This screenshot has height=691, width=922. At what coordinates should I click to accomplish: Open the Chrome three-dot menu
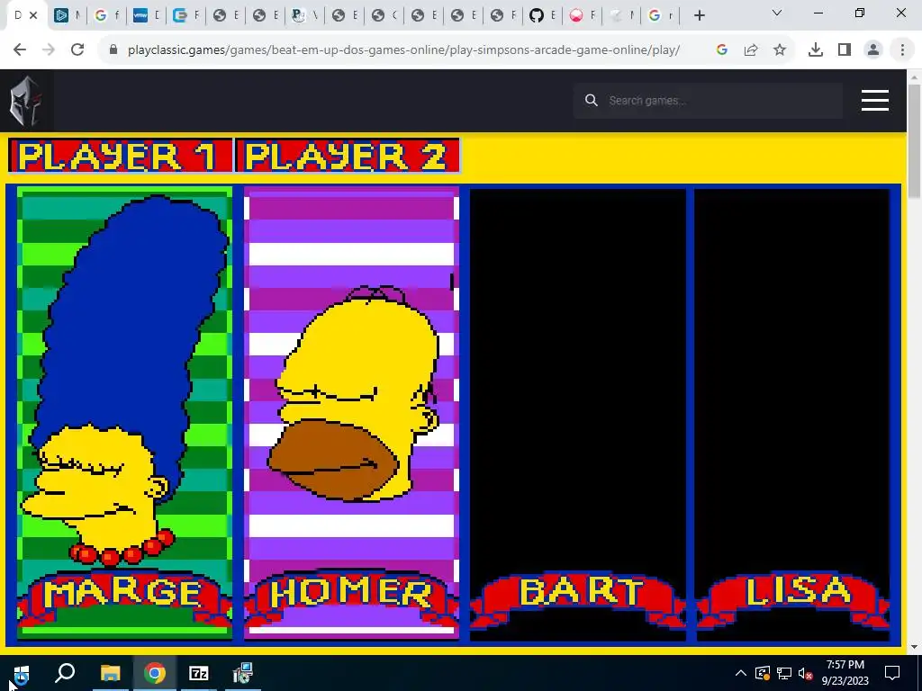(902, 50)
